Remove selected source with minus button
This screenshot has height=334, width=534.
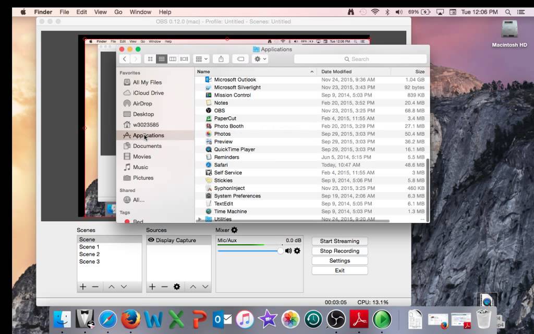coord(164,287)
